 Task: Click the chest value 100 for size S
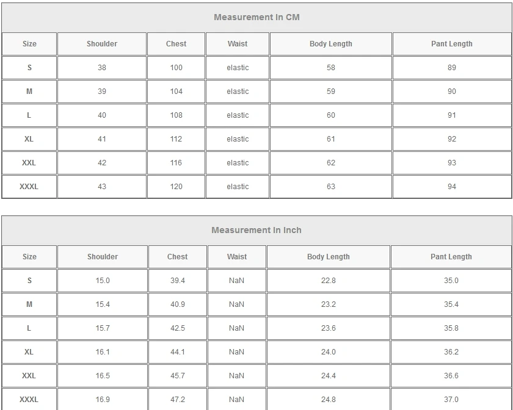(176, 68)
